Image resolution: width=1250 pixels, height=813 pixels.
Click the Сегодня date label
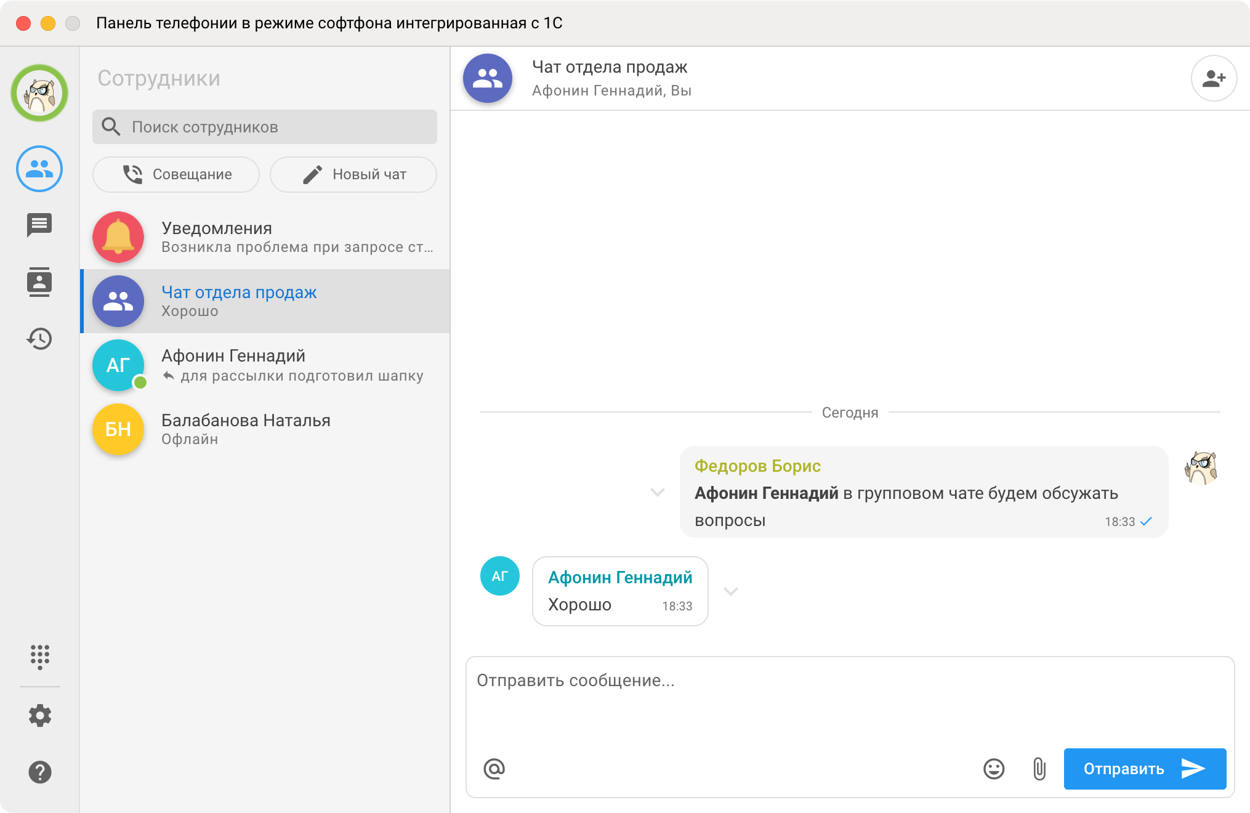[x=850, y=413]
